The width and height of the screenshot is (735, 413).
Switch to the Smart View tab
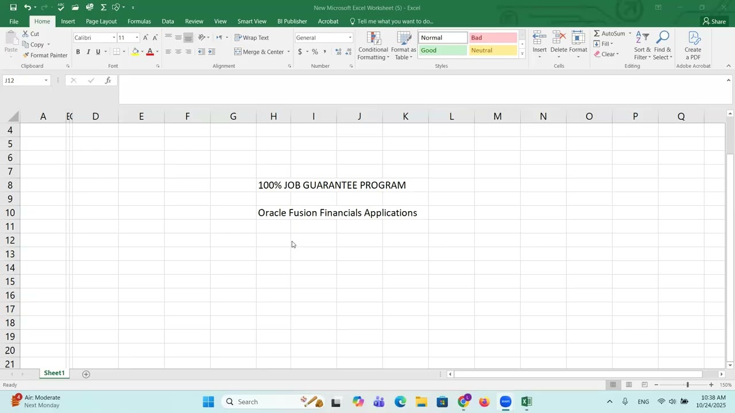252,21
